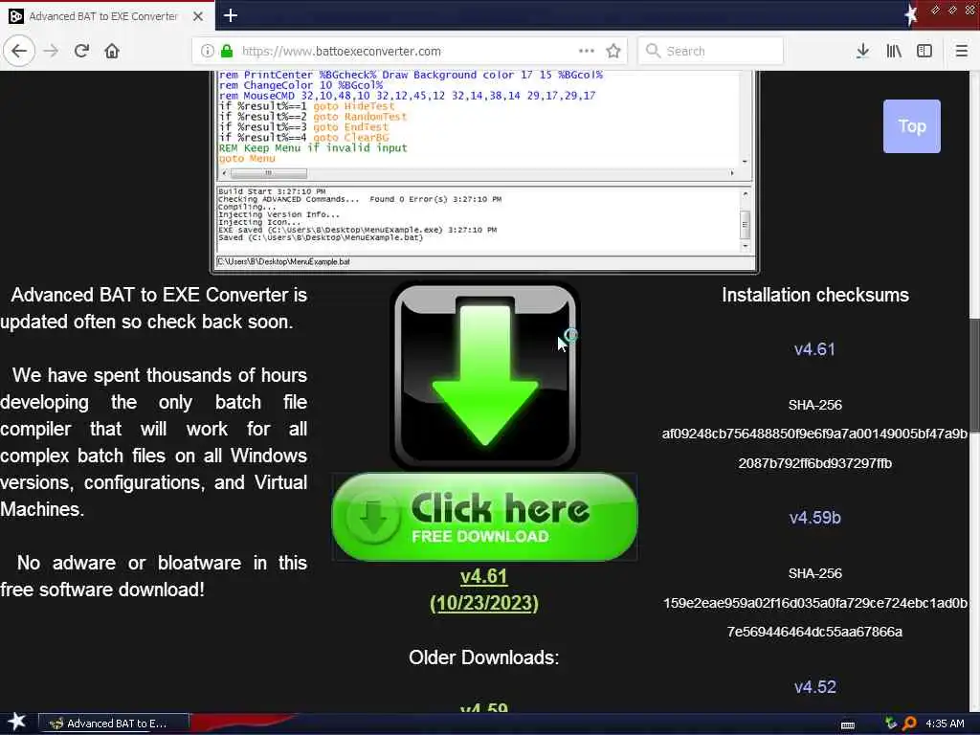This screenshot has width=980, height=735.
Task: Click the Installation checksums heading
Action: coord(814,295)
